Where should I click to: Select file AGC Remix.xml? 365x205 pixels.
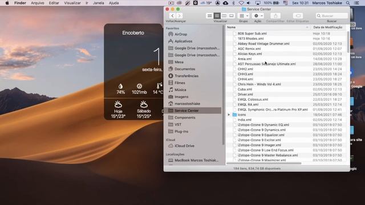pyautogui.click(x=249, y=49)
